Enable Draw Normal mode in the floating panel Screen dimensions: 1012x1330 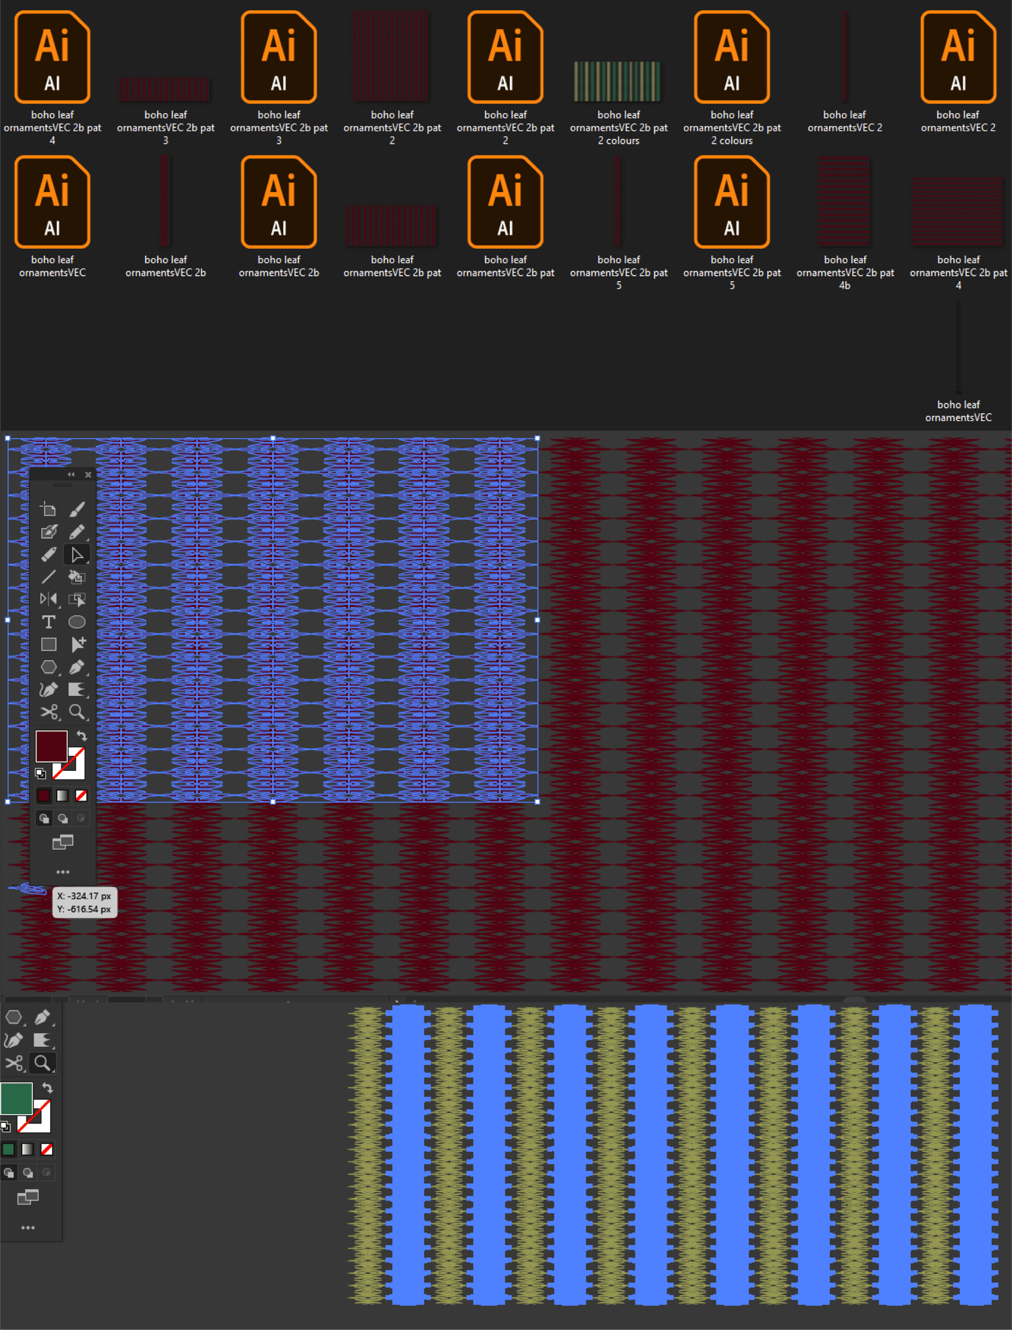click(44, 818)
